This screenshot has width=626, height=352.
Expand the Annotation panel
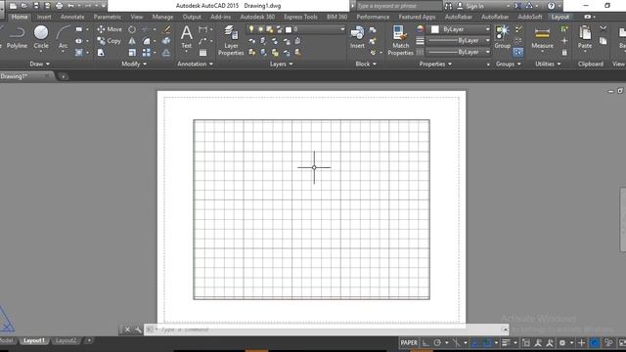click(x=195, y=64)
